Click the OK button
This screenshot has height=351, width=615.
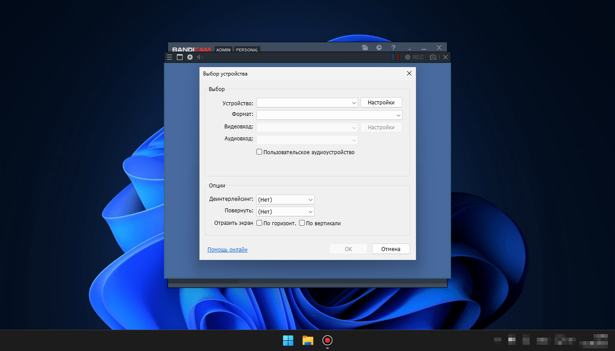[x=348, y=249]
